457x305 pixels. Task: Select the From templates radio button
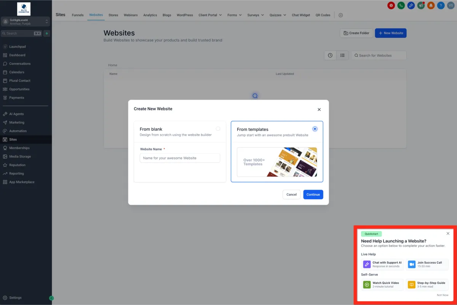pyautogui.click(x=315, y=129)
